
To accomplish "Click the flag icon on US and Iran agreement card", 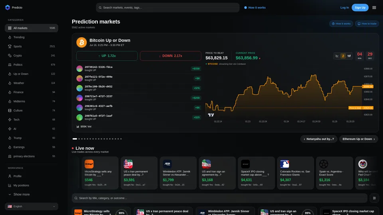I will coord(206,164).
